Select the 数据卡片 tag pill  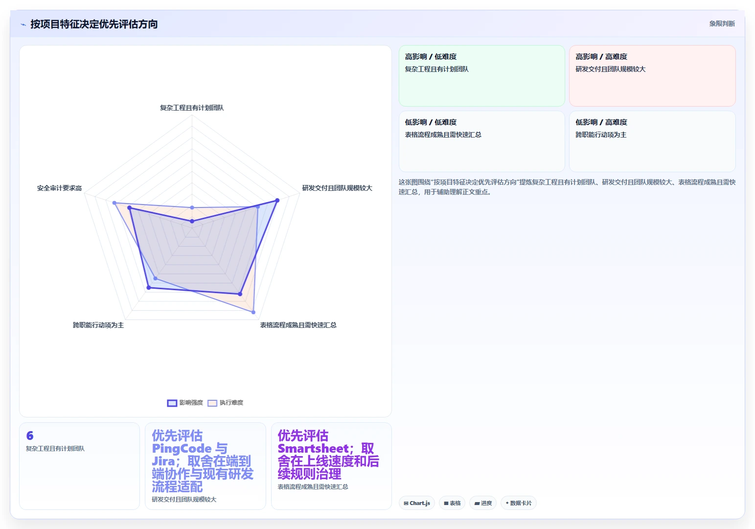pos(519,503)
